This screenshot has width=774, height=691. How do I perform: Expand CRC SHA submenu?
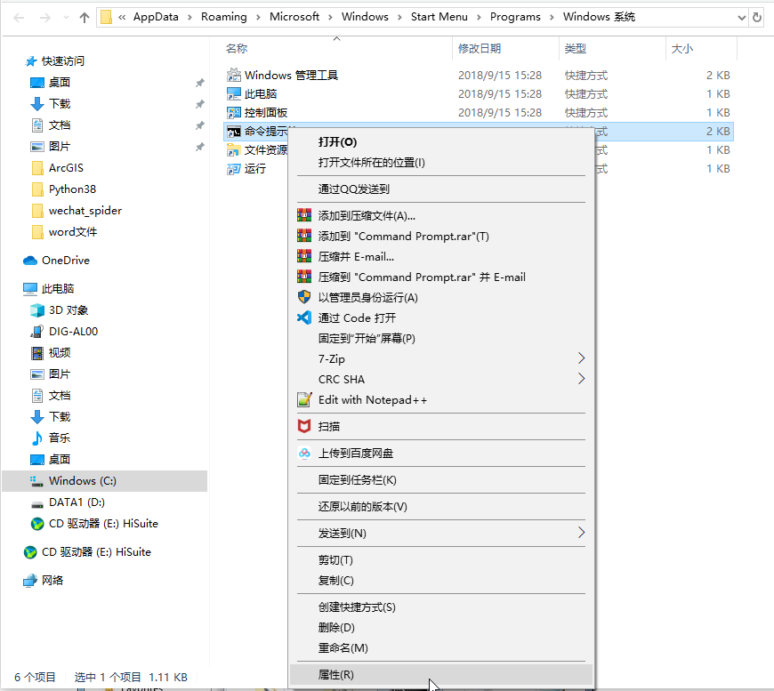tap(440, 380)
